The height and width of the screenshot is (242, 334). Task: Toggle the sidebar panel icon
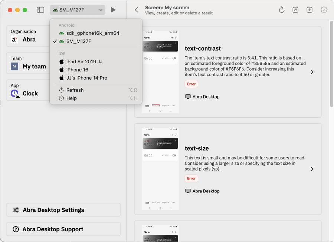(x=40, y=10)
